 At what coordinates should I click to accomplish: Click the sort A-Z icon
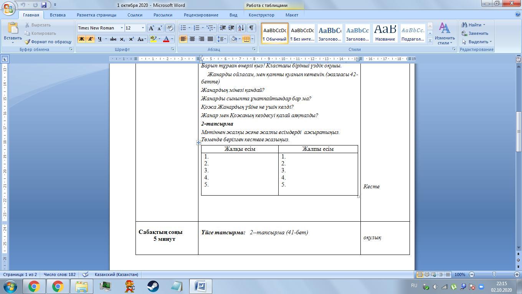pyautogui.click(x=241, y=28)
